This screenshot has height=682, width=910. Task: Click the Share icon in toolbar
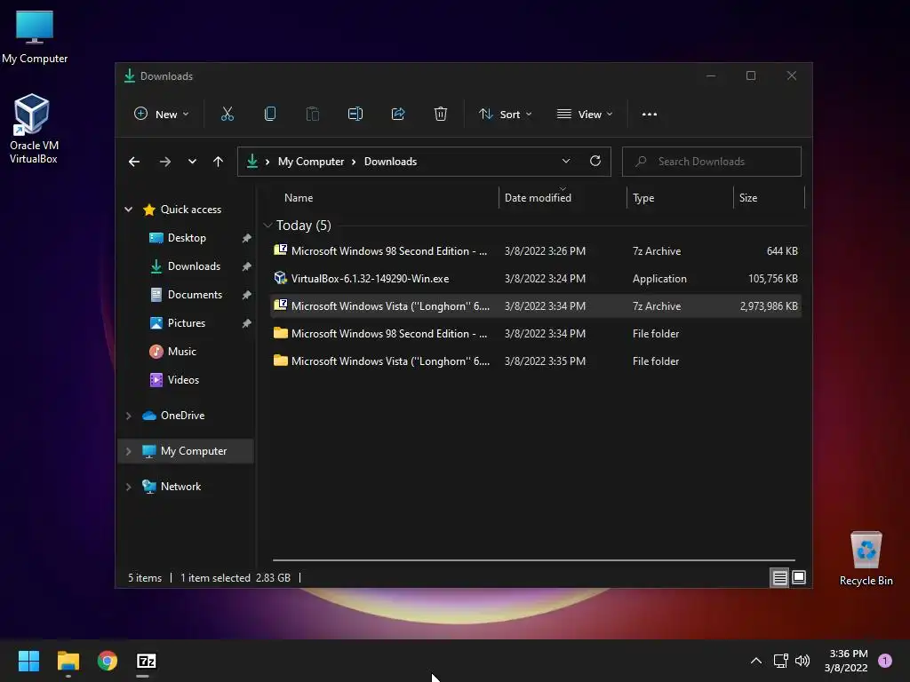(398, 115)
